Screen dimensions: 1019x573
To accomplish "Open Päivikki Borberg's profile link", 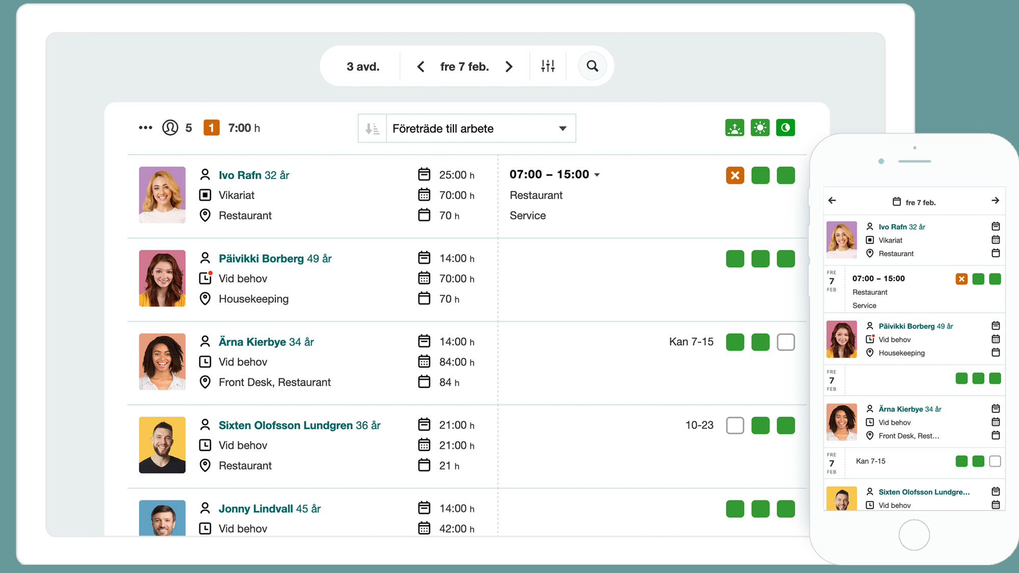I will 275,259.
